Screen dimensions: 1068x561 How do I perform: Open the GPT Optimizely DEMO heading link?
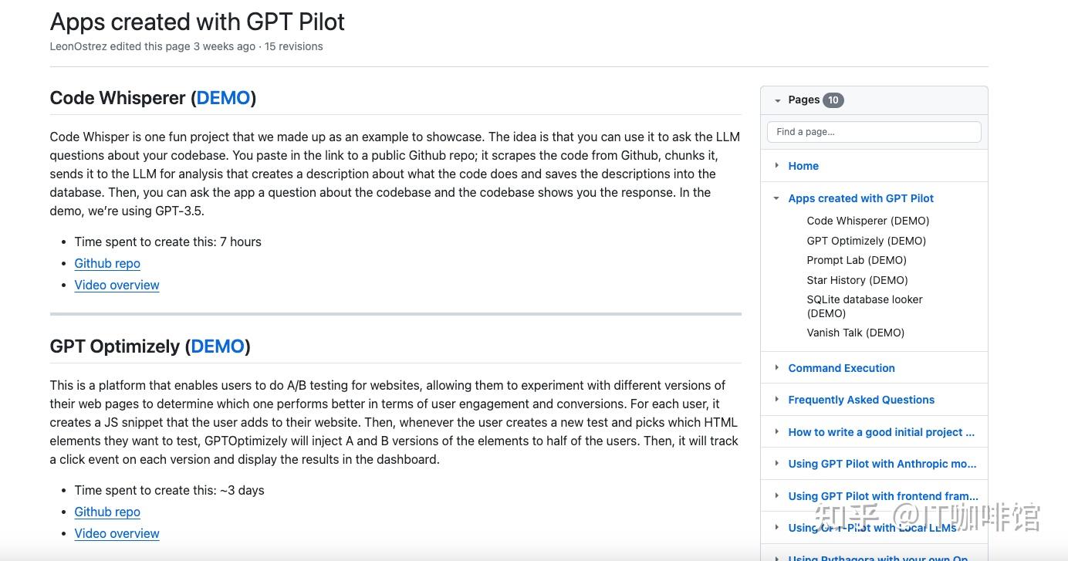[x=218, y=346]
